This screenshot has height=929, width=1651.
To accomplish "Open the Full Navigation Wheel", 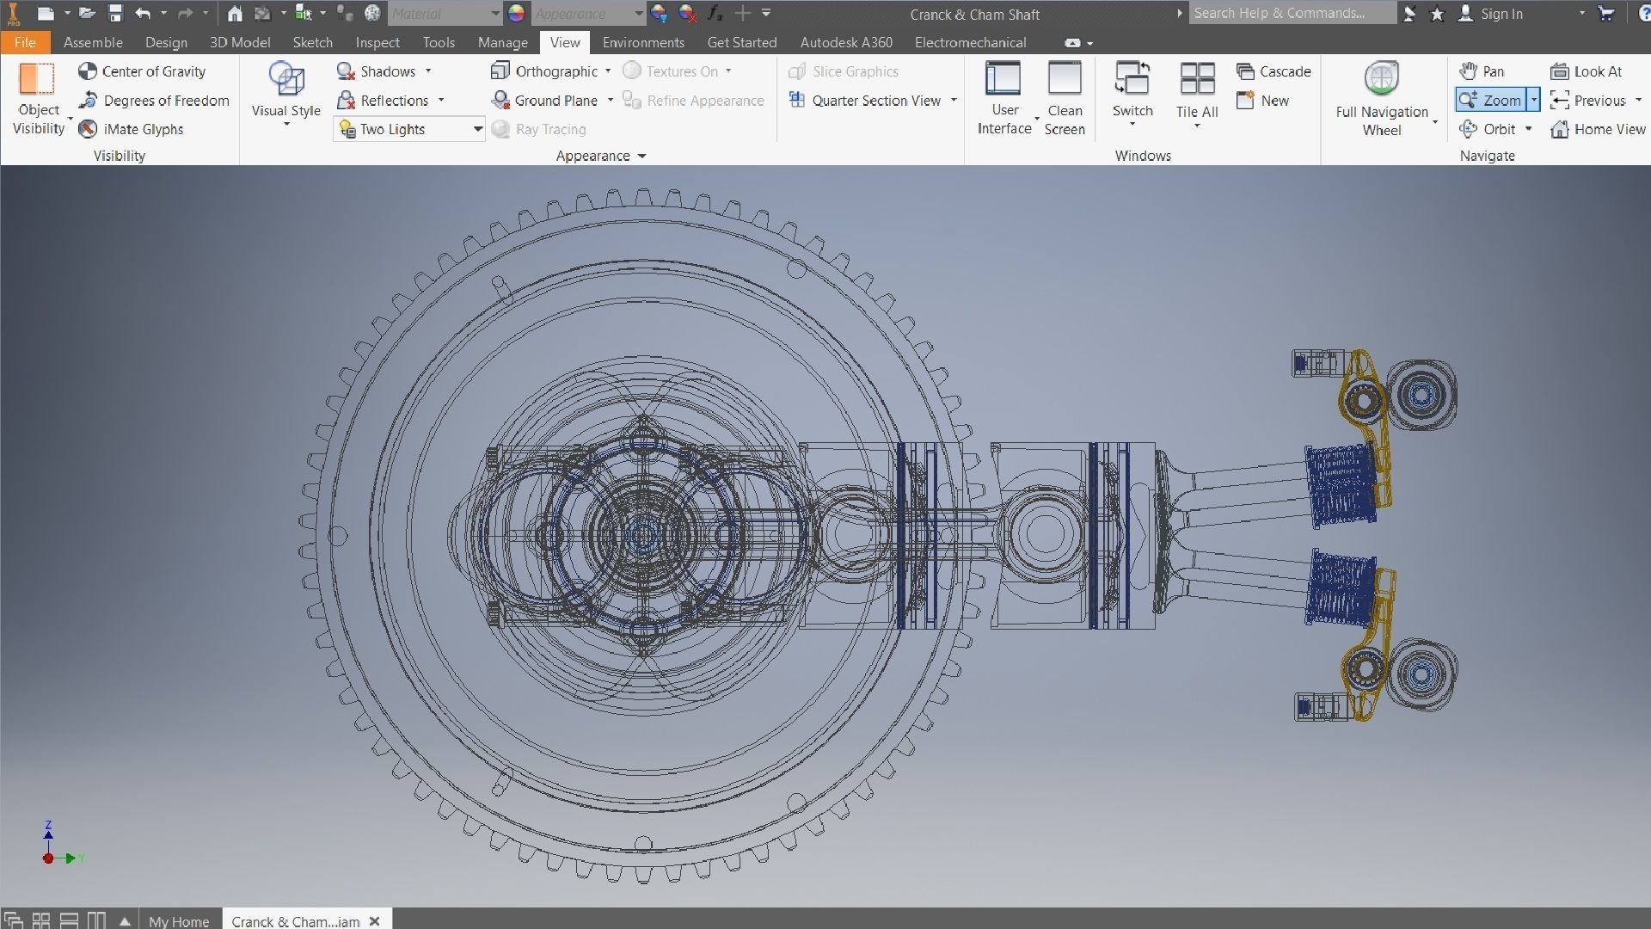I will tap(1382, 99).
